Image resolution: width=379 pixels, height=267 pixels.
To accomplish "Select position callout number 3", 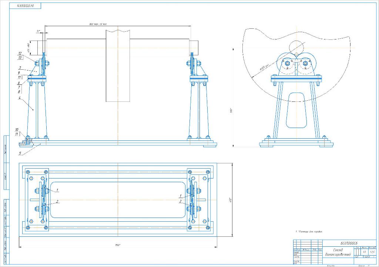I will pyautogui.click(x=20, y=68).
